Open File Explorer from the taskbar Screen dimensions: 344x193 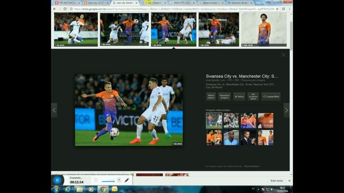pyautogui.click(x=80, y=189)
